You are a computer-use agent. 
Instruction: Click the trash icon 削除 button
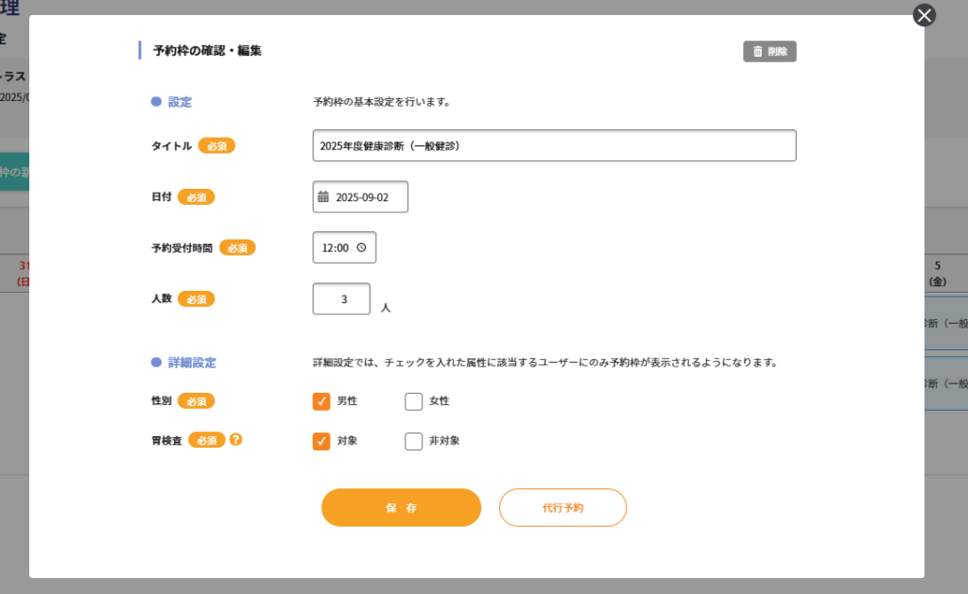(x=769, y=52)
